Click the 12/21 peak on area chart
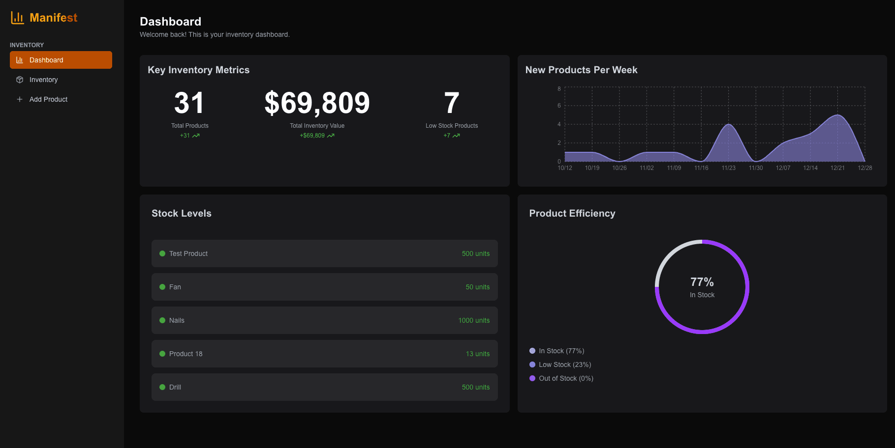 837,116
